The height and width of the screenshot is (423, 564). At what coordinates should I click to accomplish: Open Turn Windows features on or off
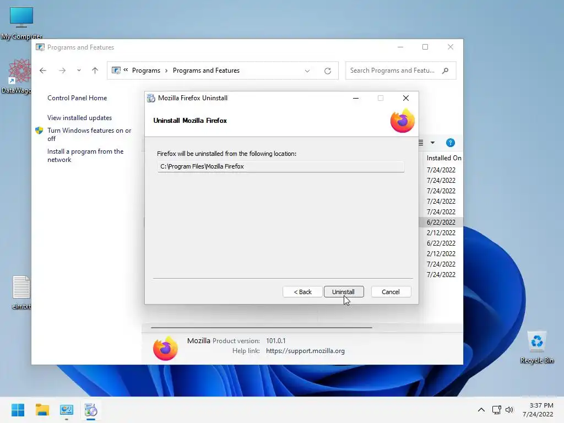(89, 134)
